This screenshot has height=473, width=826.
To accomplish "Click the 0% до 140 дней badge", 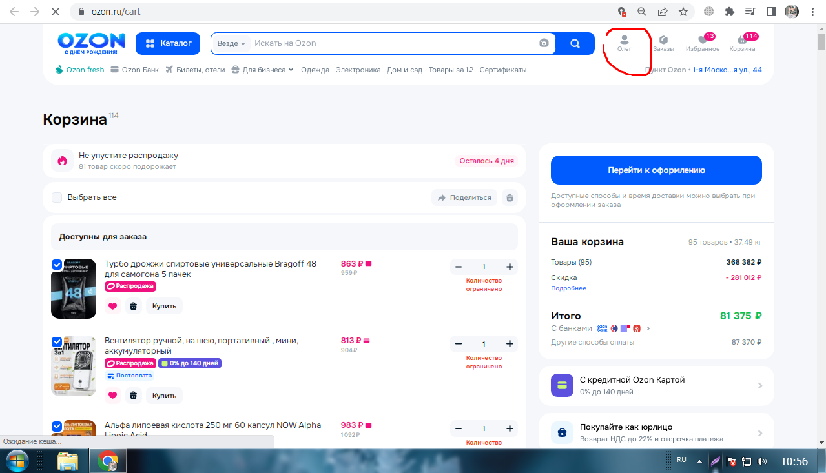I will 190,363.
